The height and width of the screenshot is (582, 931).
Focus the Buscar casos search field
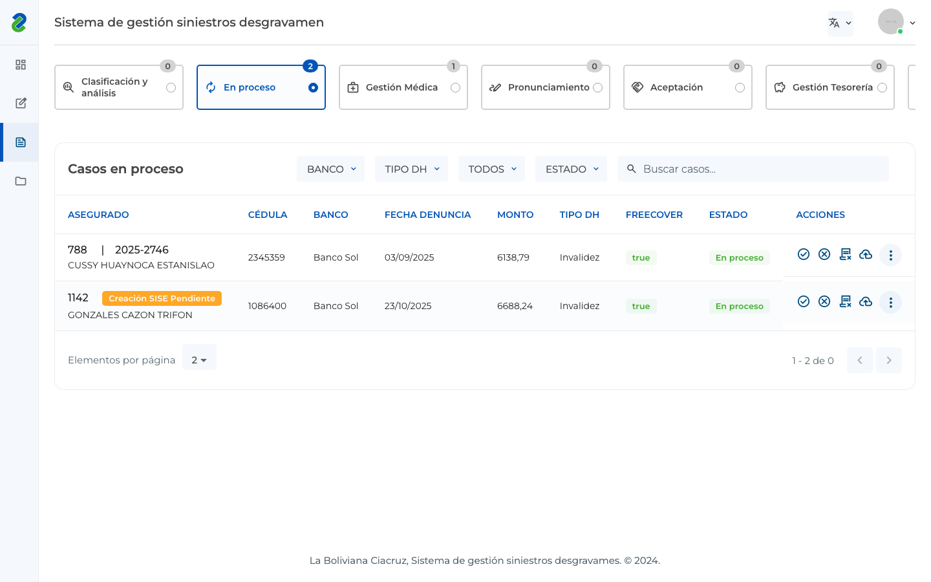753,169
